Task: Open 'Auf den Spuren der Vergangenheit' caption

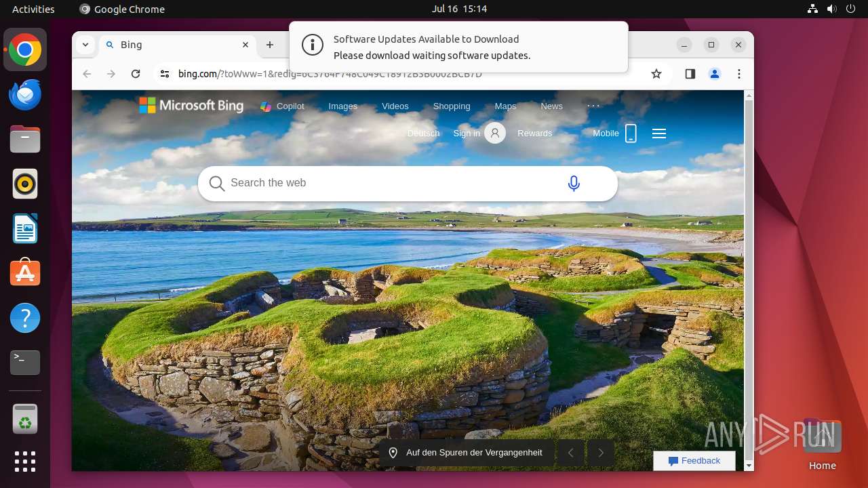Action: tap(474, 453)
